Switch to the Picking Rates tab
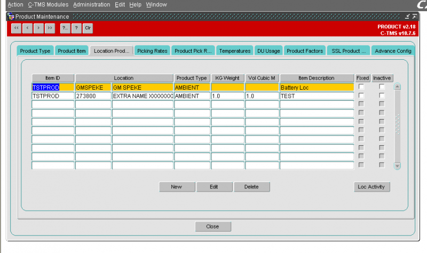Screen dimensions: 427x253 [x=152, y=51]
